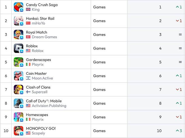
Task: Click the Activision Publishing link
Action: 49,106
